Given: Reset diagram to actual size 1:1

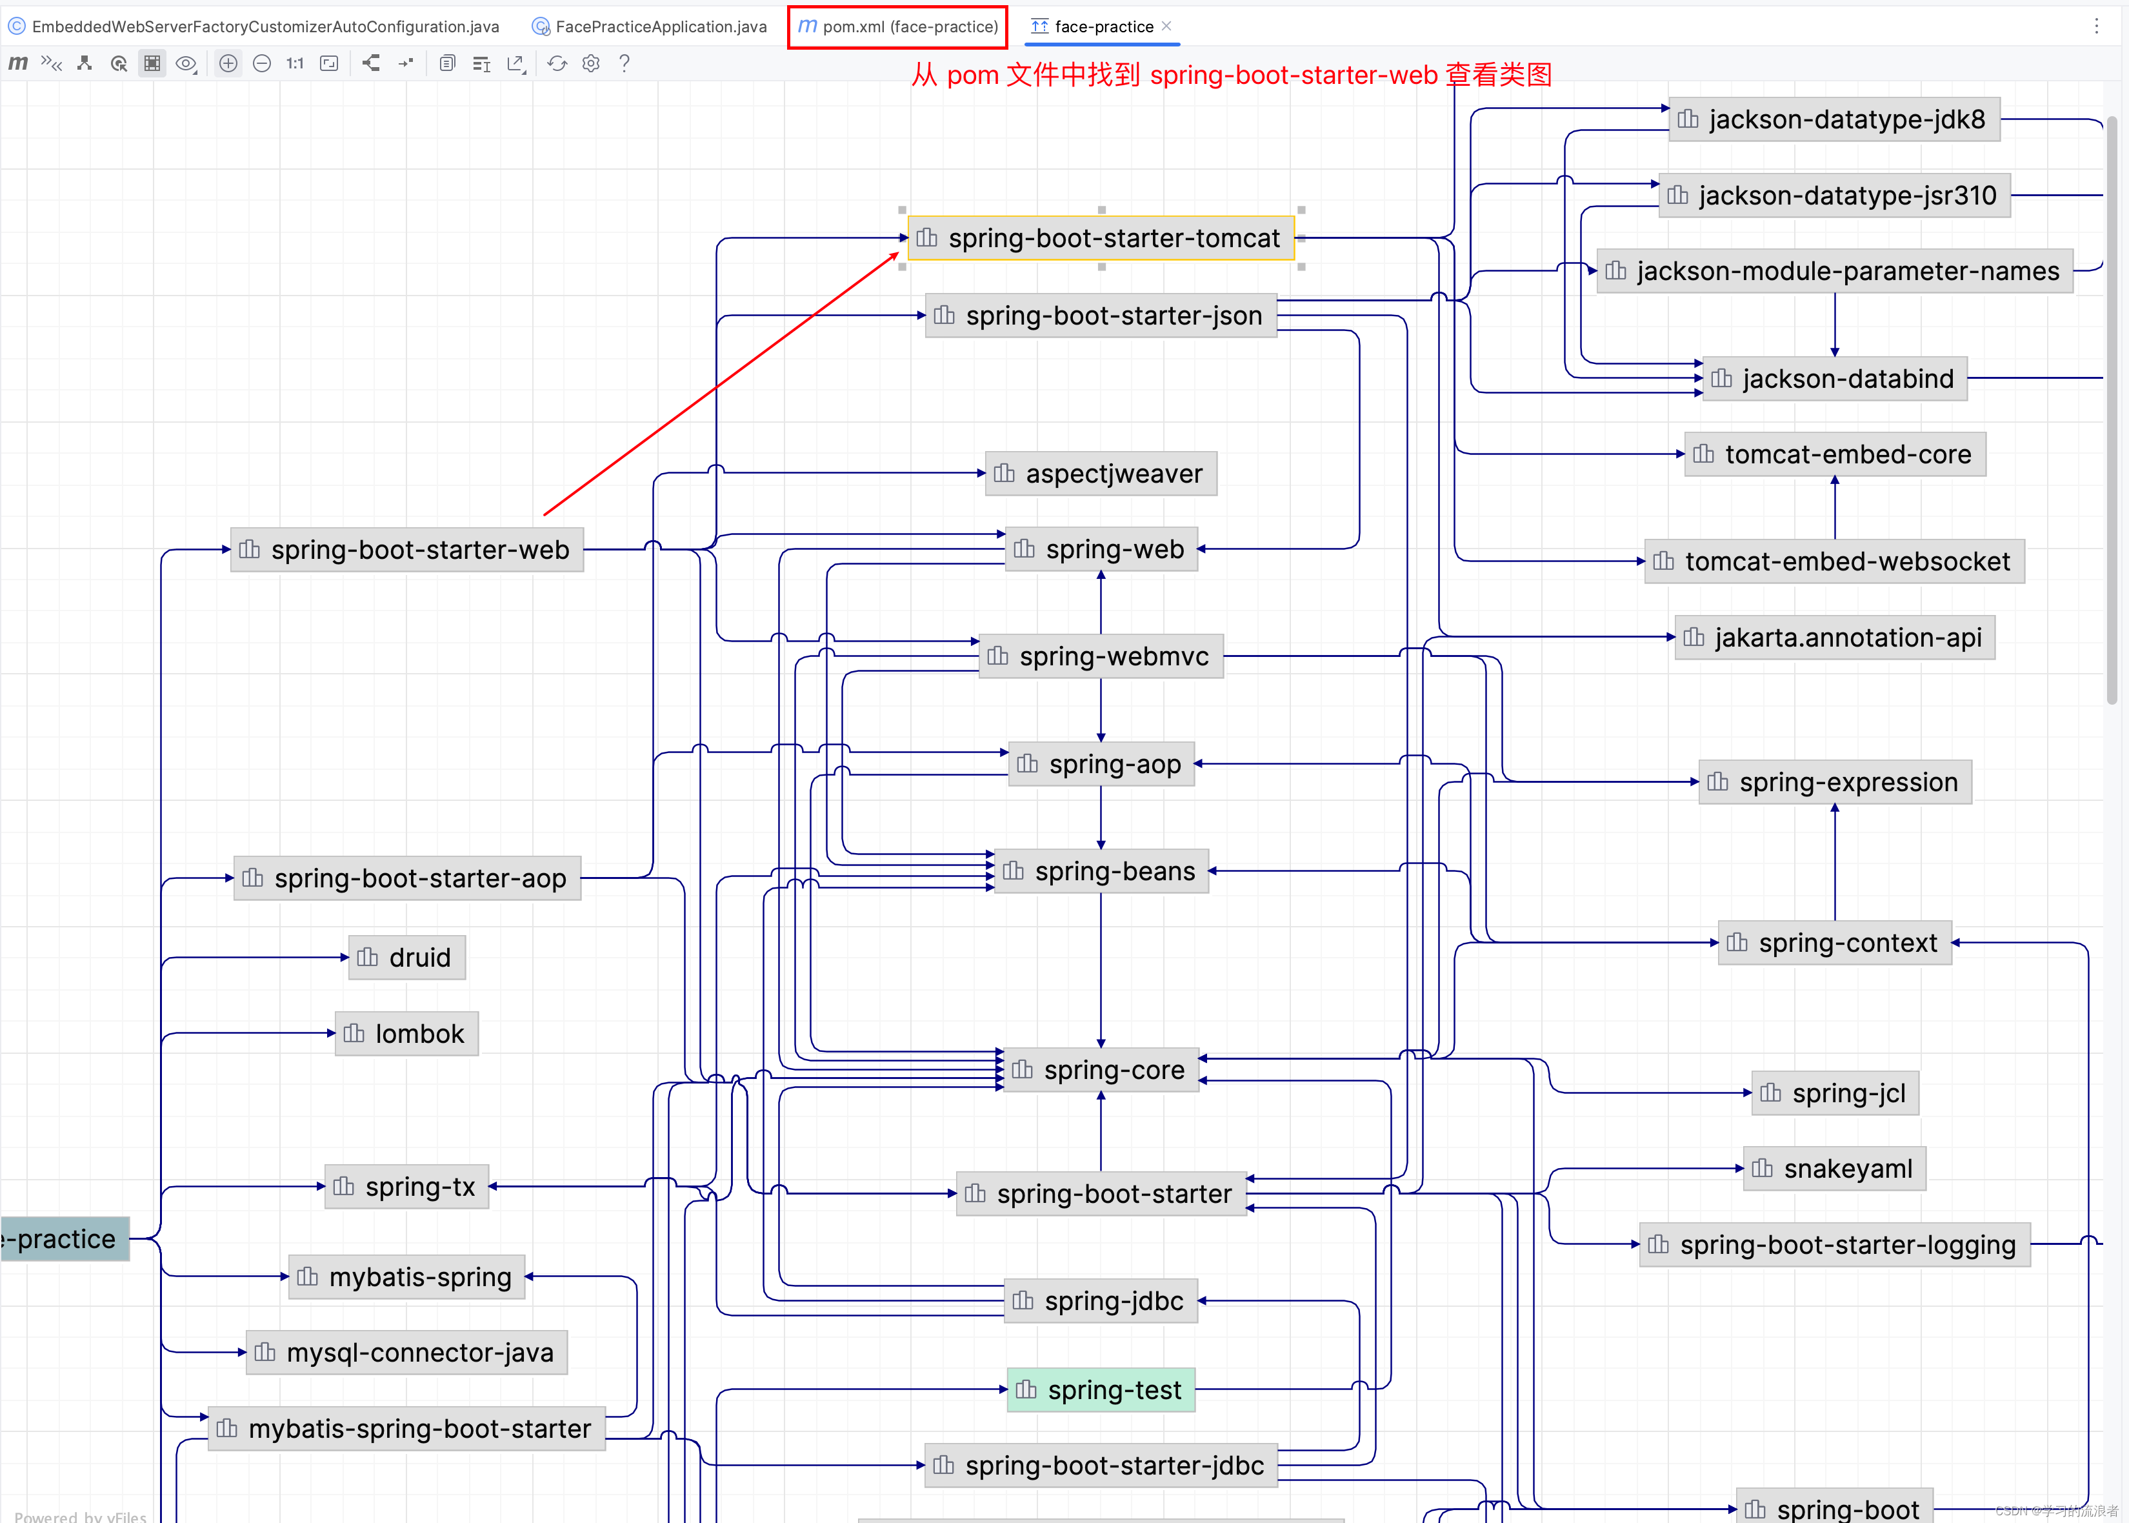Looking at the screenshot, I should pyautogui.click(x=295, y=64).
